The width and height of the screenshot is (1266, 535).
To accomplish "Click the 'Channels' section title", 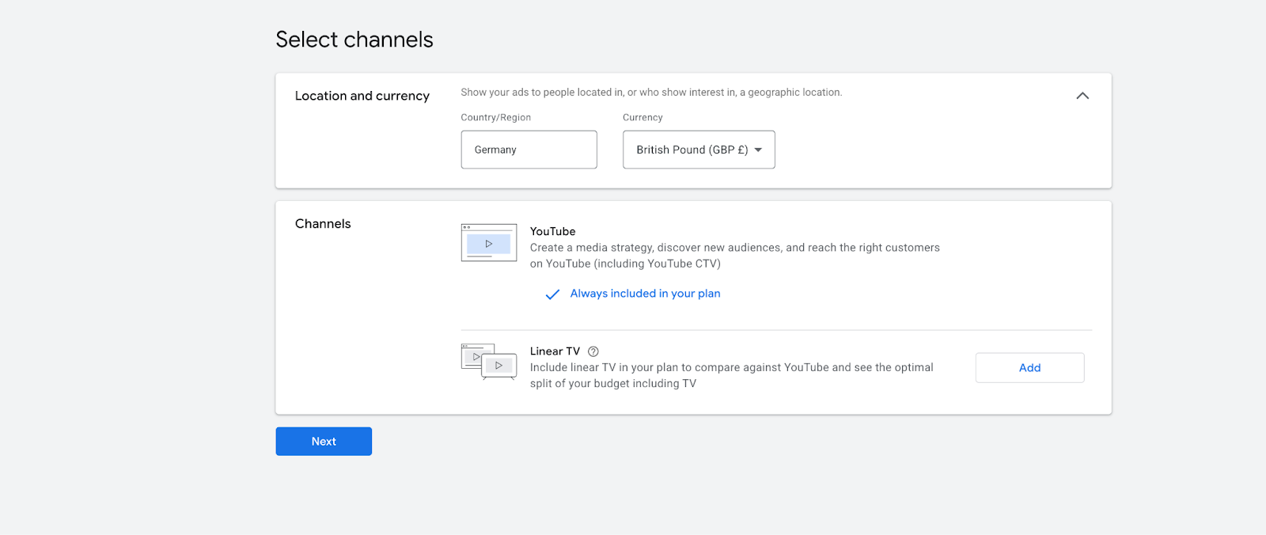I will (323, 224).
